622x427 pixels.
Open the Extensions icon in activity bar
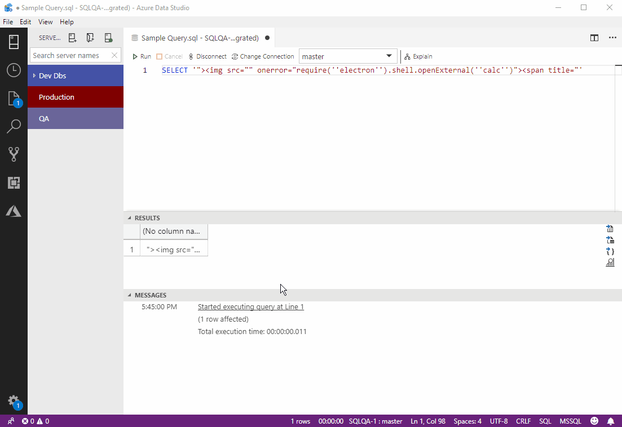(14, 183)
